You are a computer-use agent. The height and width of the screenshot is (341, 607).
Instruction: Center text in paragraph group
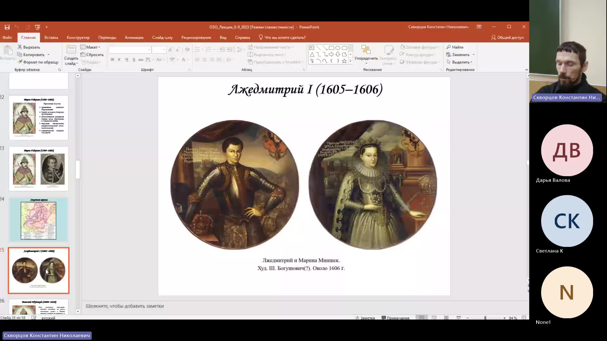point(205,59)
